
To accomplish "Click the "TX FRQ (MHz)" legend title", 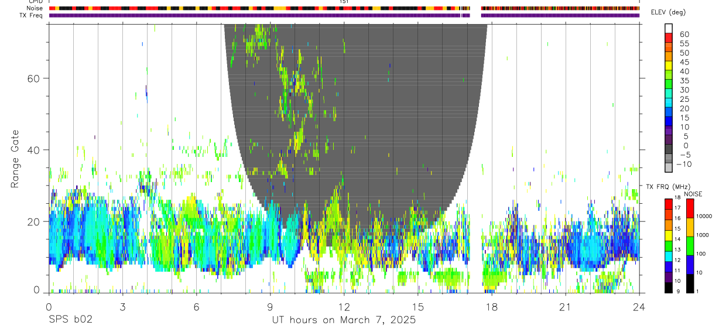I will tap(669, 187).
